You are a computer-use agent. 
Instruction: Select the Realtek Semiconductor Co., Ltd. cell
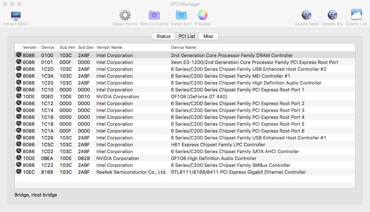(x=131, y=172)
